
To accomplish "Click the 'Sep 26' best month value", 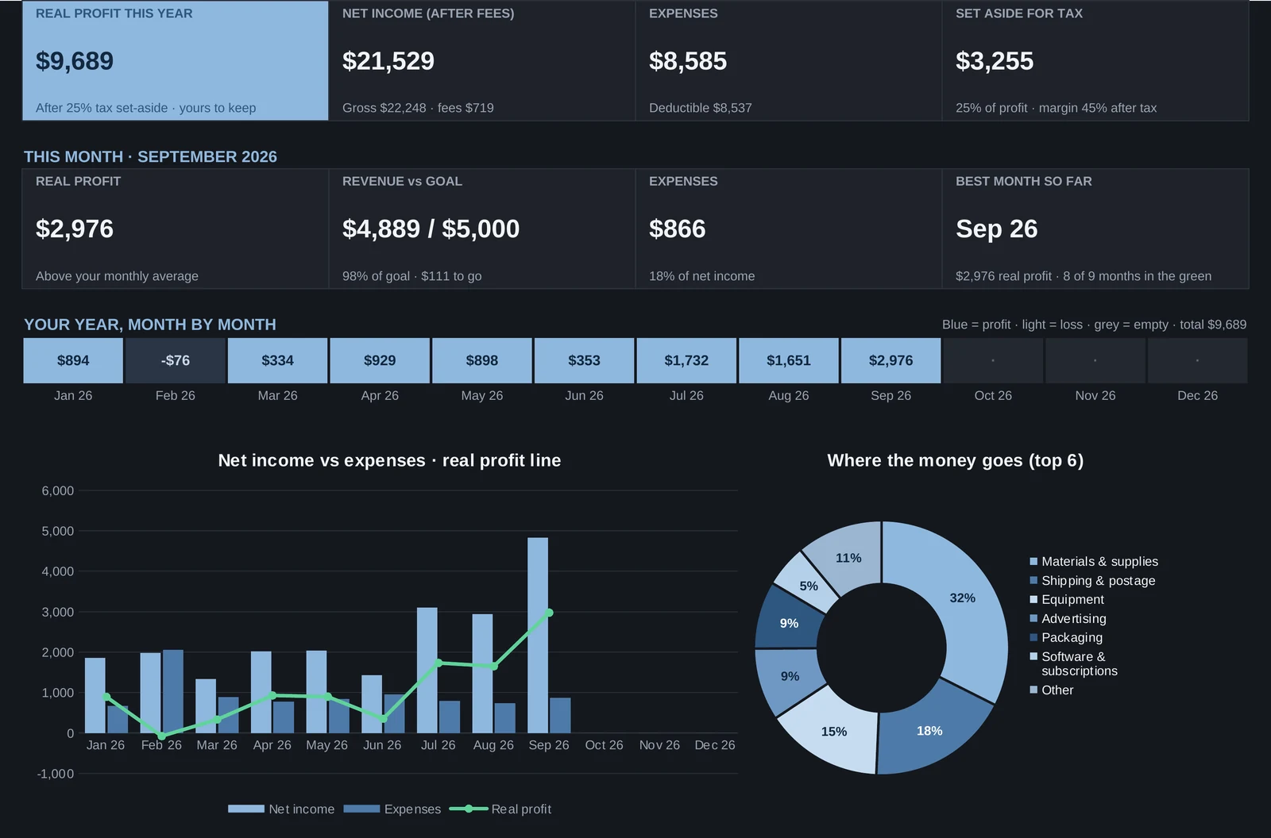I will click(x=997, y=229).
